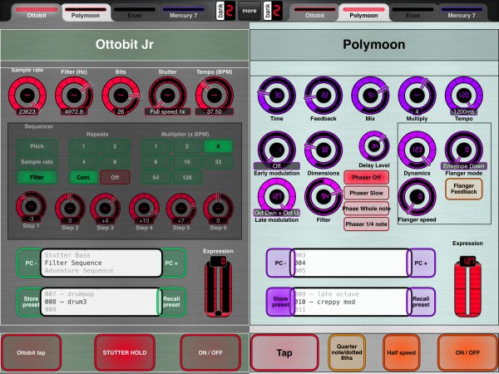Screen dimensions: 499x374
Task: Open right Polymoon tab
Action: [x=363, y=13]
